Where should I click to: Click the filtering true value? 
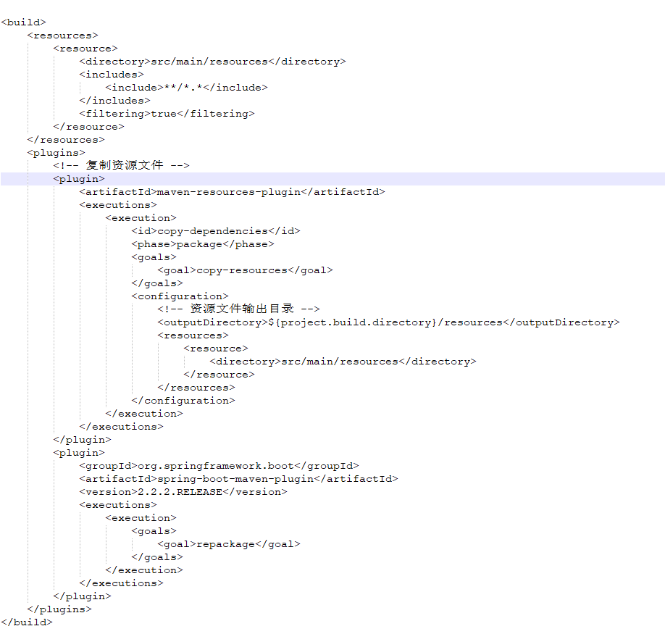(164, 113)
